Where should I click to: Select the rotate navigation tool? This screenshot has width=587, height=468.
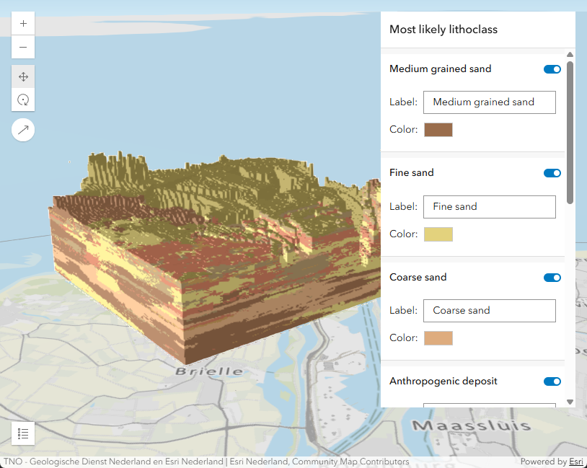click(23, 100)
